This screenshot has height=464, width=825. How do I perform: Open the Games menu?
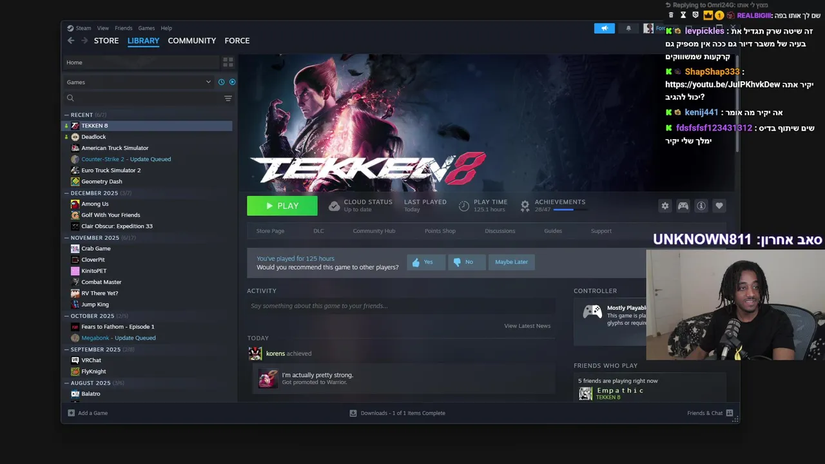[x=146, y=28]
